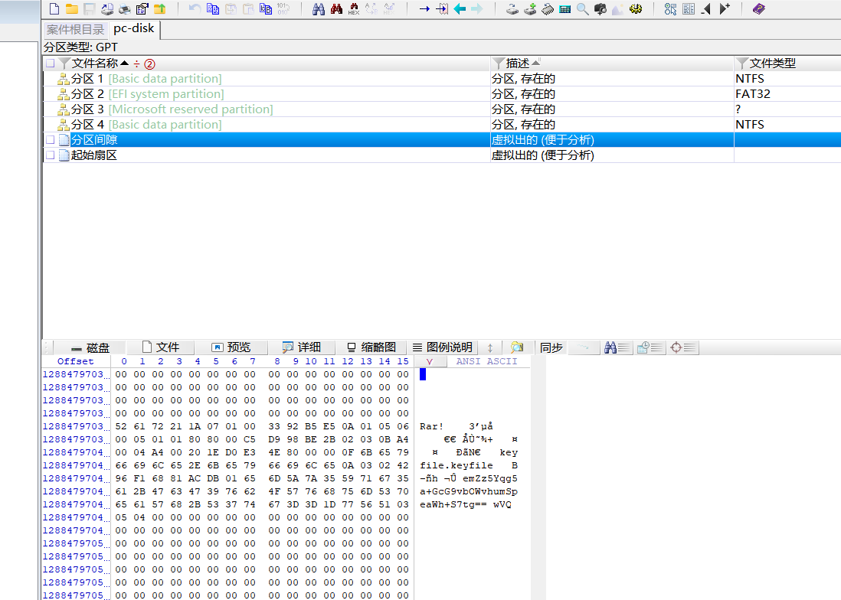This screenshot has height=600, width=841.
Task: Open the Properties icon in the toolbar
Action: pos(142,8)
